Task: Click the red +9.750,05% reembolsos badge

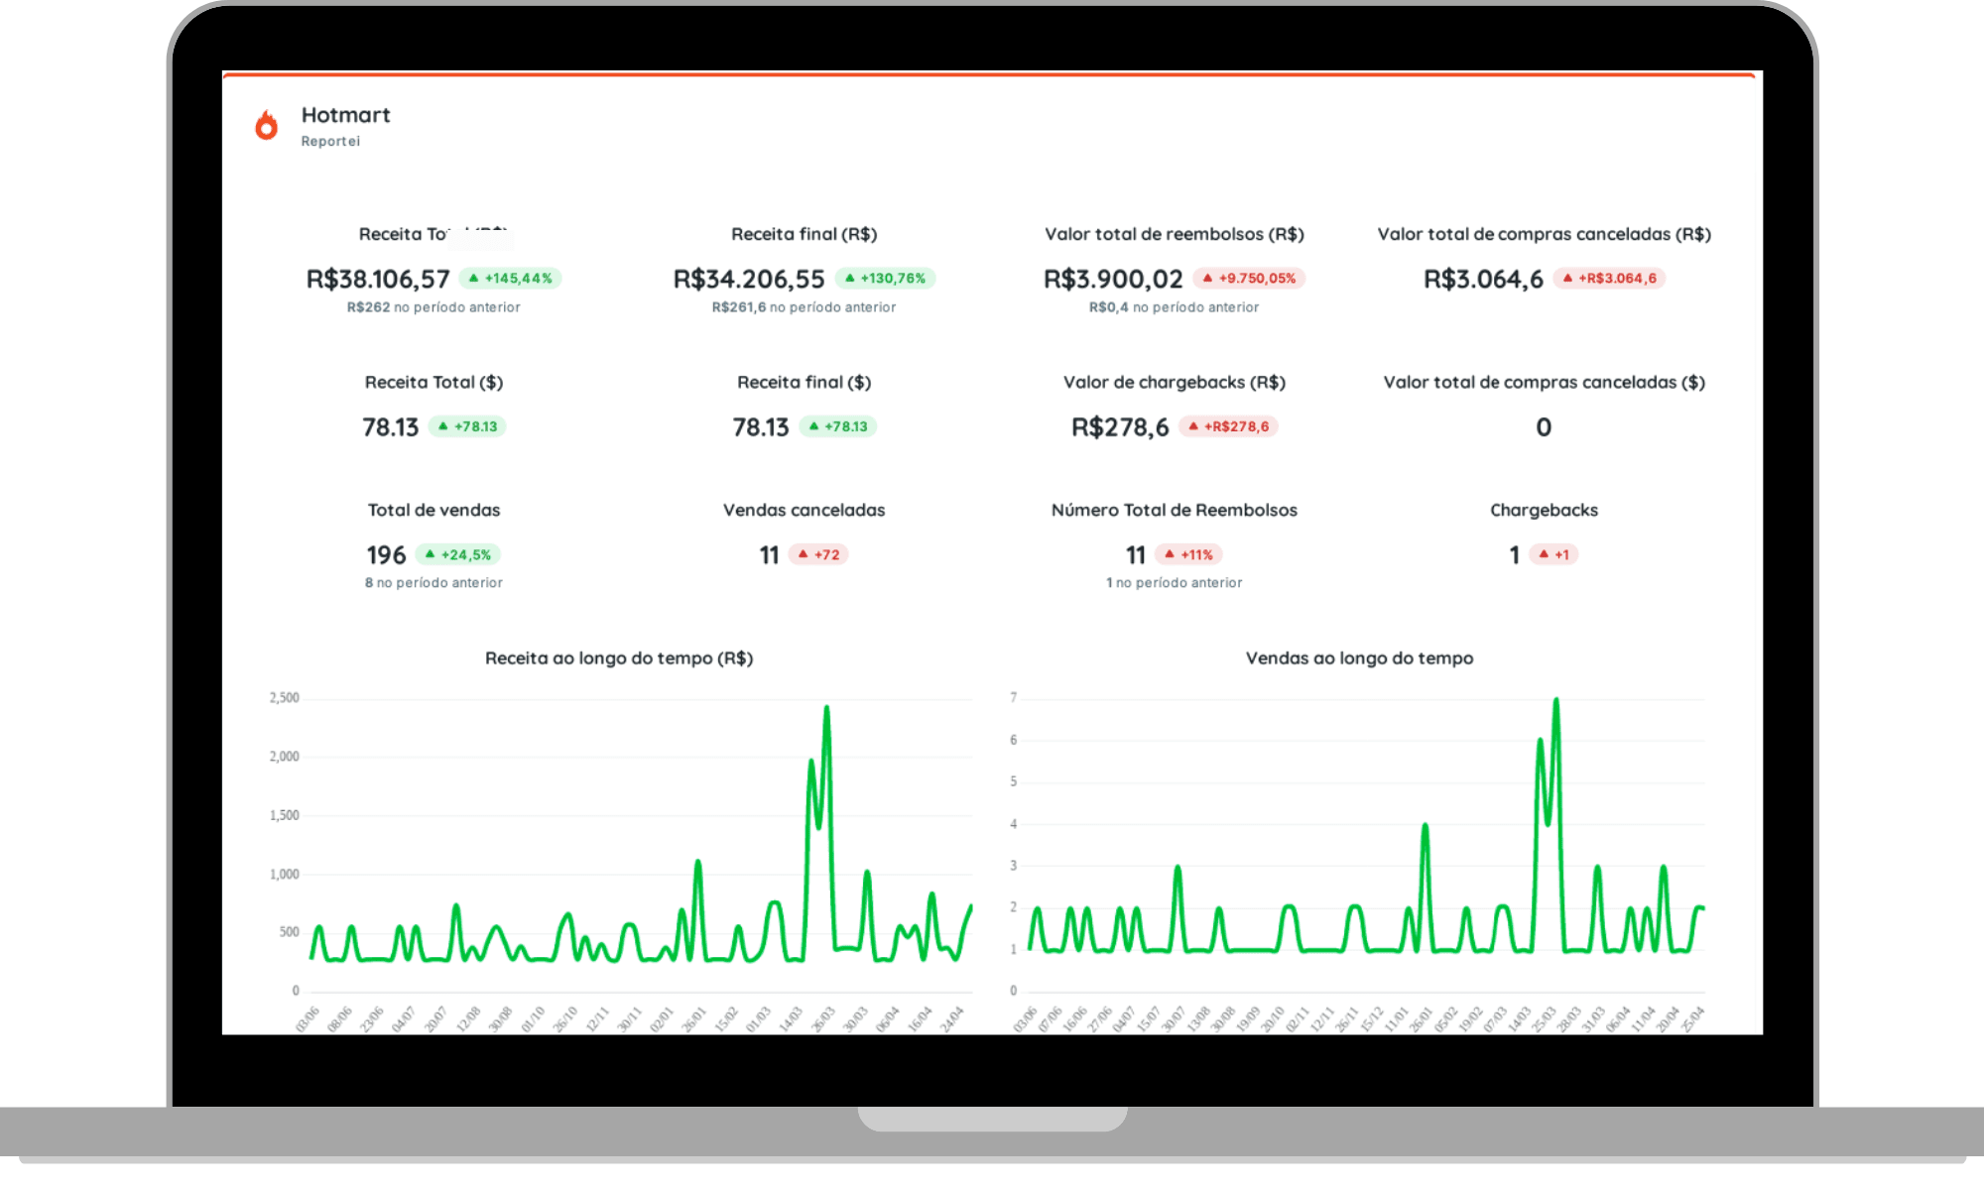Action: [x=1250, y=278]
